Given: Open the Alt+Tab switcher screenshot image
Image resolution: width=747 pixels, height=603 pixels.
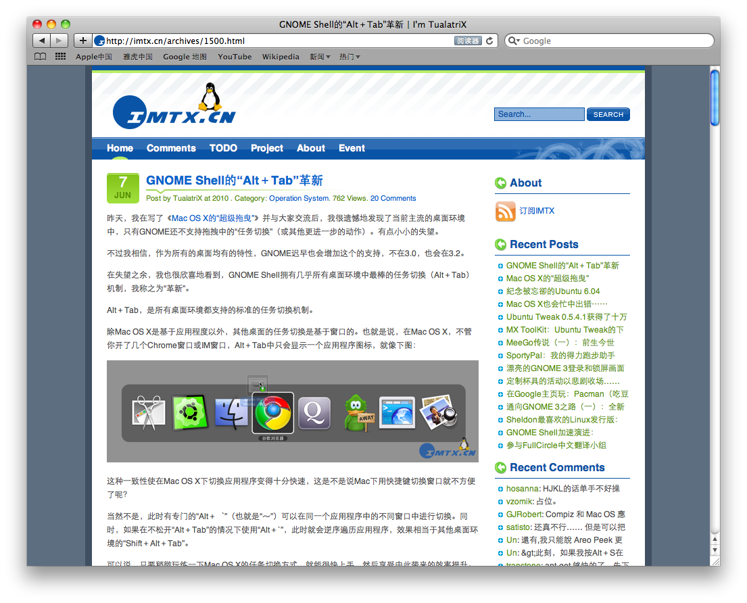Looking at the screenshot, I should point(293,411).
